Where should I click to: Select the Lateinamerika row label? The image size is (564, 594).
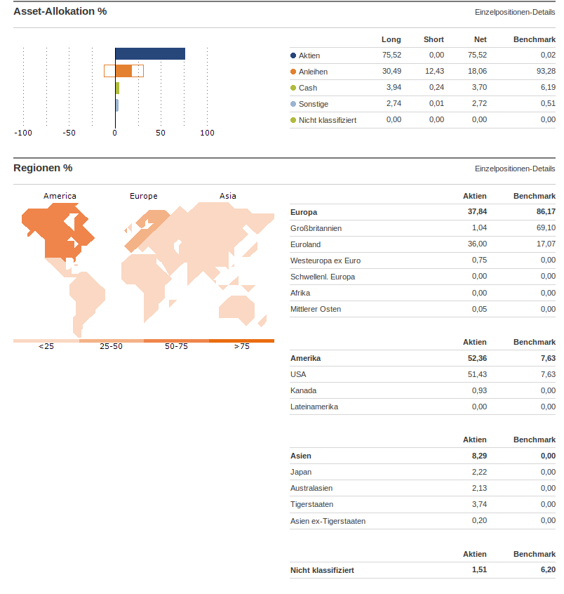314,407
